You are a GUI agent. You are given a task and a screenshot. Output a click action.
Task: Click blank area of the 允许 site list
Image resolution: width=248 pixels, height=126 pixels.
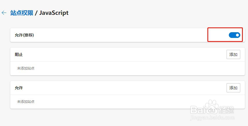[111, 101]
